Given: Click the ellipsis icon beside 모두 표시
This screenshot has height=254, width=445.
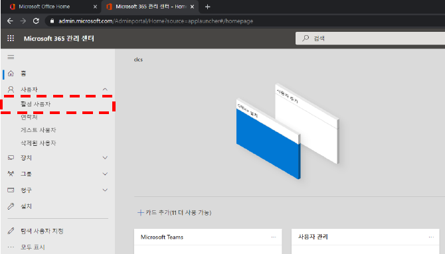Looking at the screenshot, I should [11, 247].
